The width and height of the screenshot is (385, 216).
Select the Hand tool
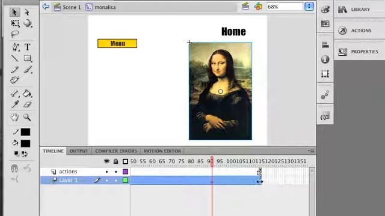click(x=14, y=118)
